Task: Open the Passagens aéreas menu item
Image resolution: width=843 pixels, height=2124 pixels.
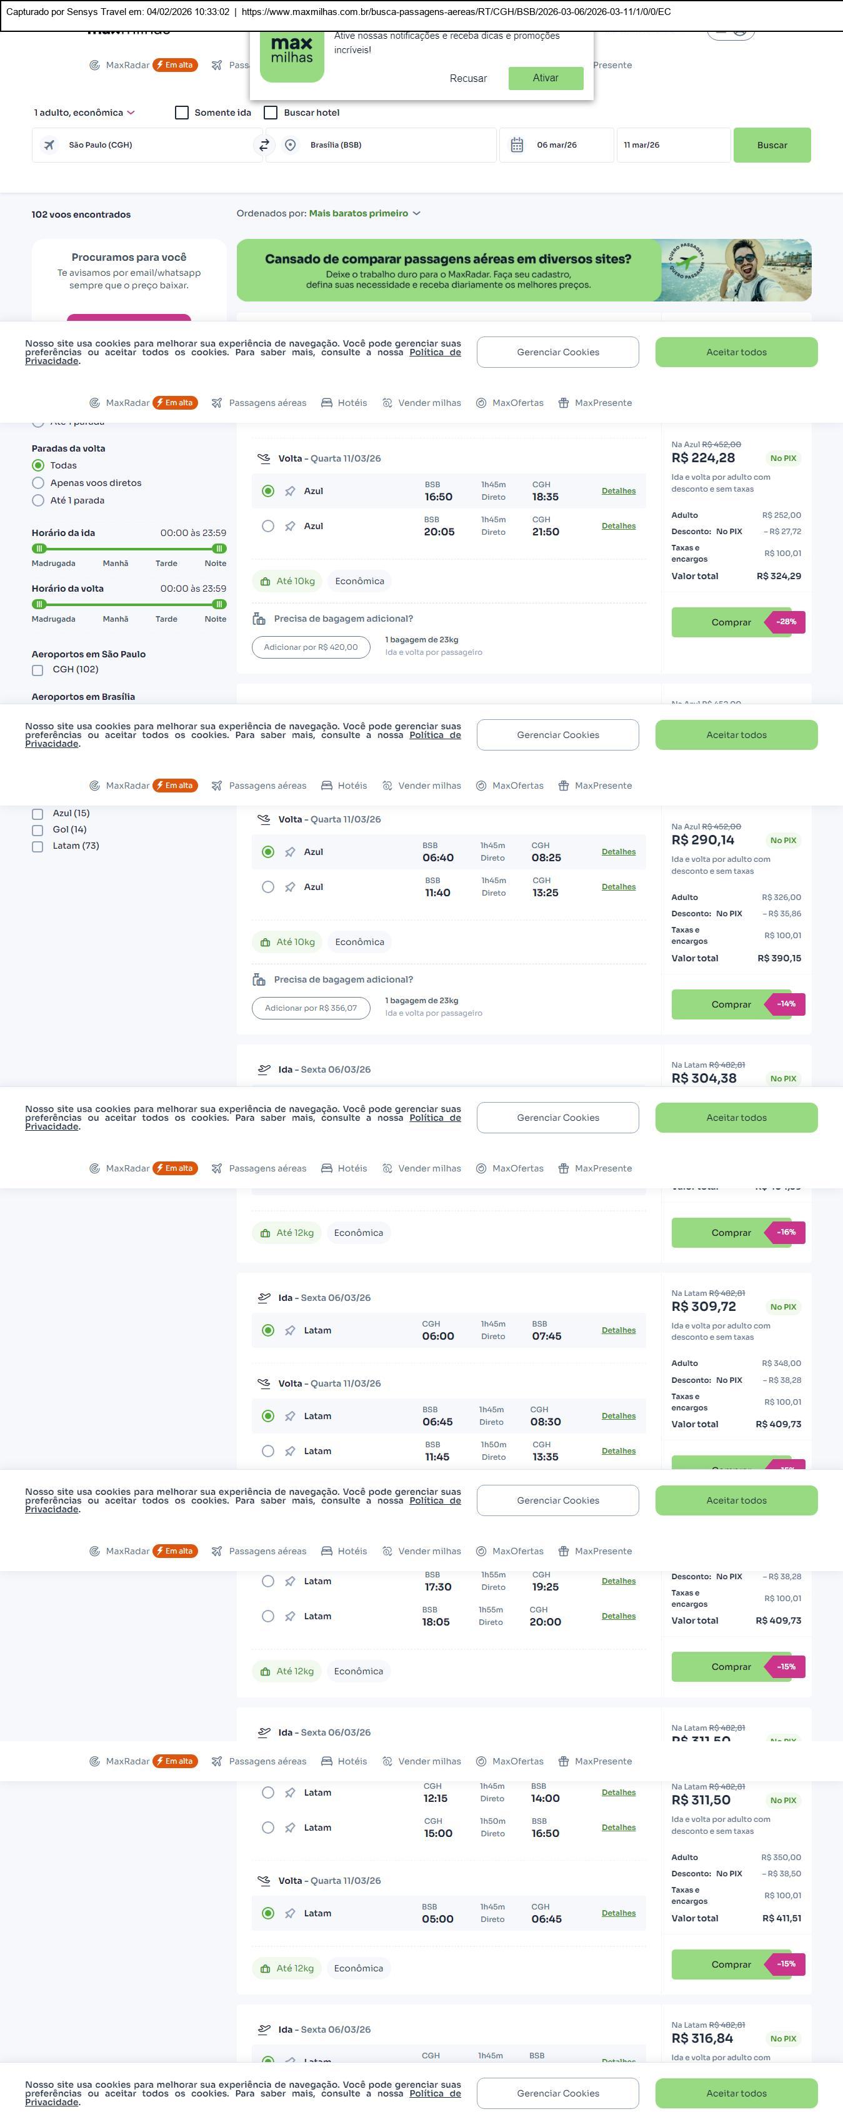Action: [267, 403]
